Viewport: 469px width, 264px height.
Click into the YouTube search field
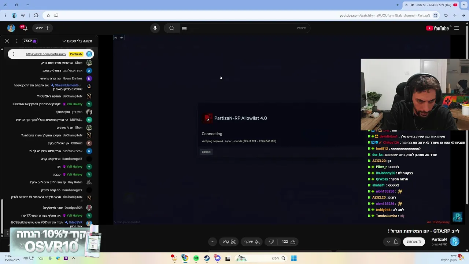click(244, 28)
